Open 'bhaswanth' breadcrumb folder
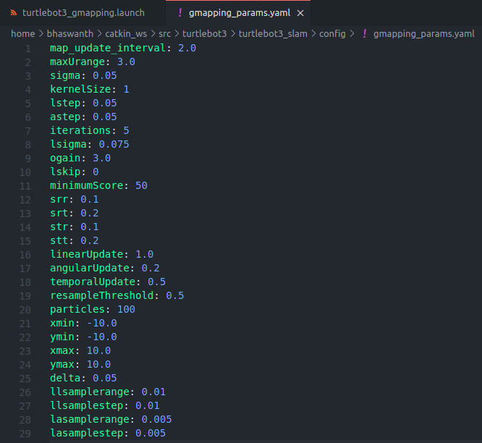Screen dimensions: 482x443 coord(70,34)
